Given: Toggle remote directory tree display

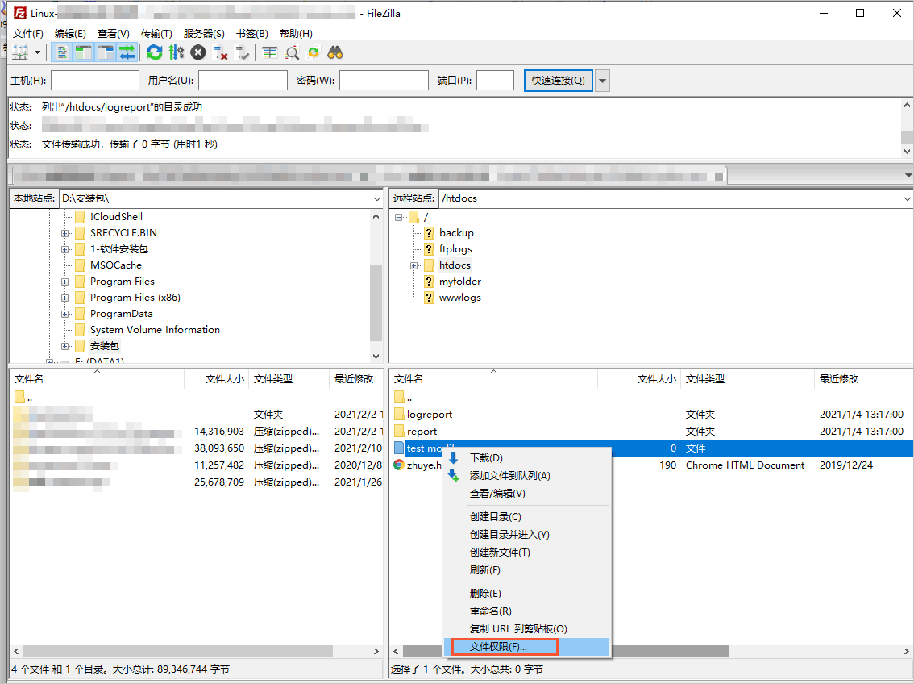Looking at the screenshot, I should point(106,53).
